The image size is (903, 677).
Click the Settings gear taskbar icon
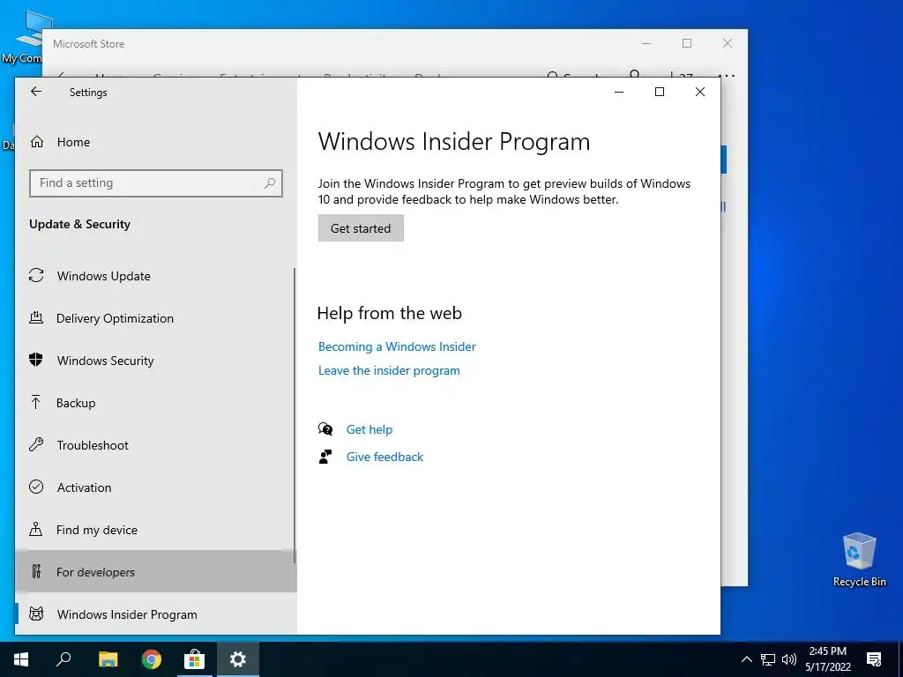pos(238,659)
